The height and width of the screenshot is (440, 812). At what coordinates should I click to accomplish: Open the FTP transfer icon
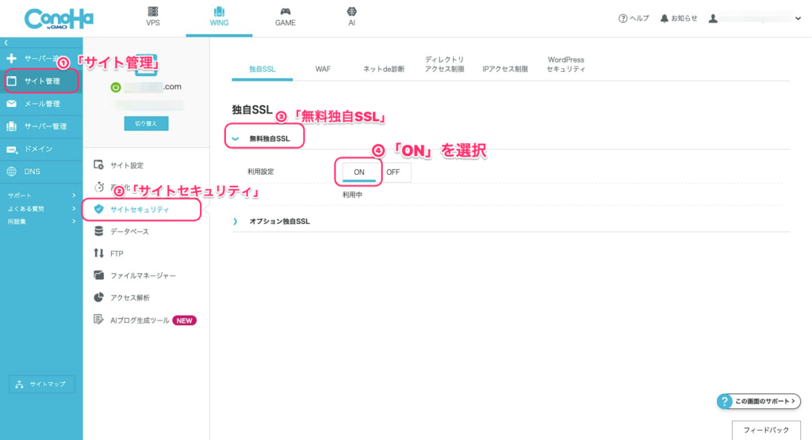(x=99, y=253)
